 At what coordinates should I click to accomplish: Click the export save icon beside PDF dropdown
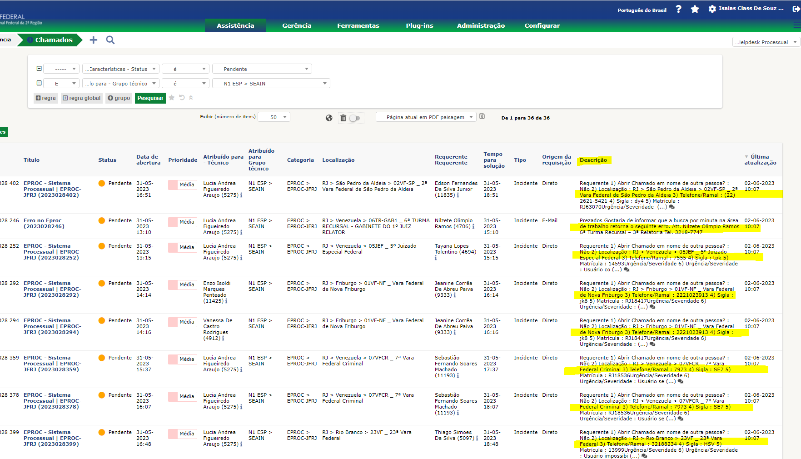[x=482, y=116]
